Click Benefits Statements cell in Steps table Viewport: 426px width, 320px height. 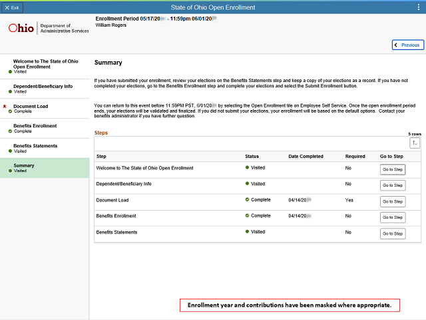(x=116, y=233)
